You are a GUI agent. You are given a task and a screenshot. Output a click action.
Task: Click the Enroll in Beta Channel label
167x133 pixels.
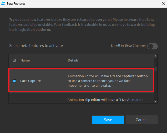128,45
